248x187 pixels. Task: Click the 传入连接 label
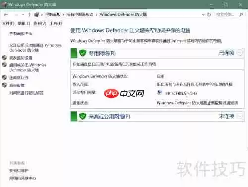pos(81,85)
